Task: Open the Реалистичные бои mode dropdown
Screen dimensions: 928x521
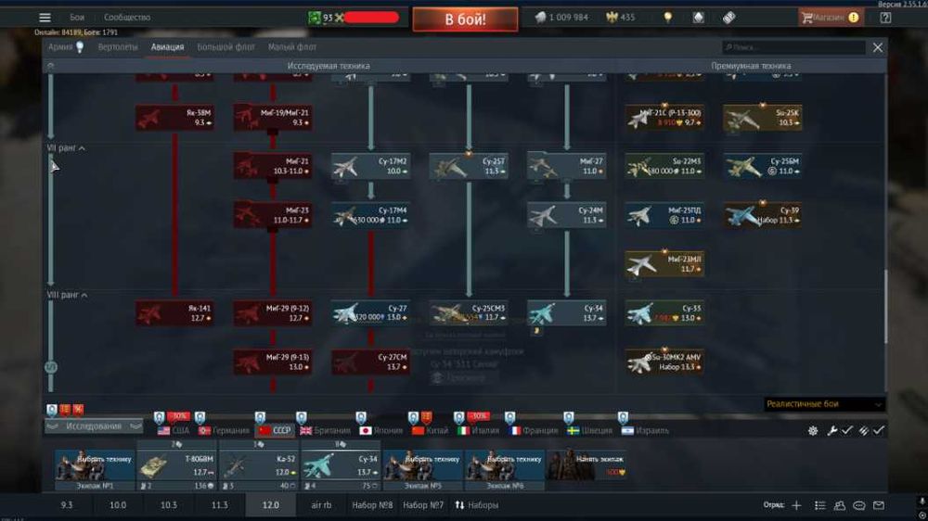Action: [x=824, y=404]
